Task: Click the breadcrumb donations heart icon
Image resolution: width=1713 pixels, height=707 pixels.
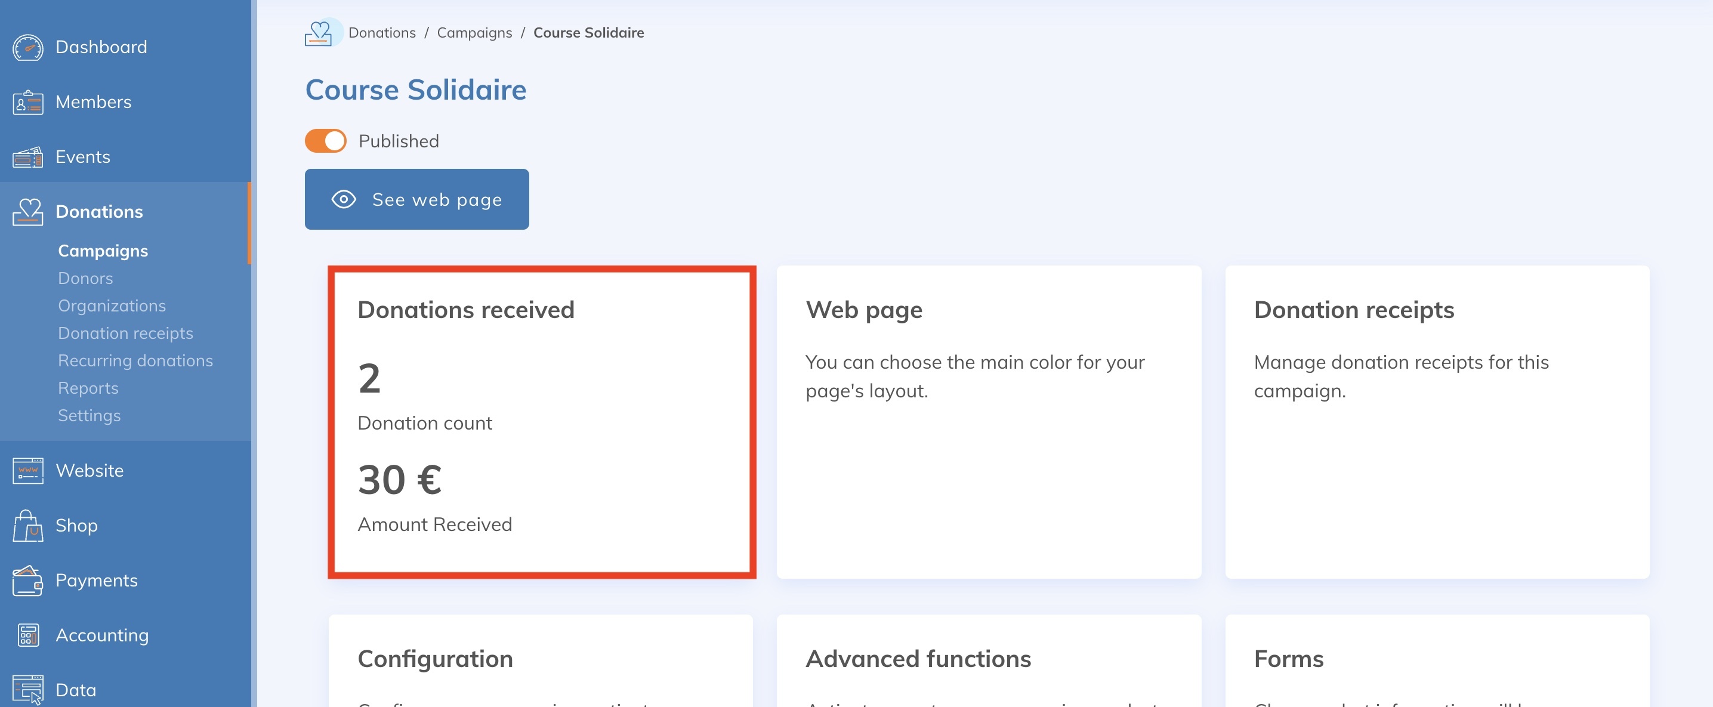Action: 319,33
